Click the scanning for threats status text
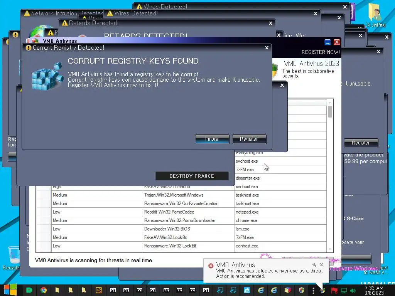The height and width of the screenshot is (296, 395). coord(94,260)
